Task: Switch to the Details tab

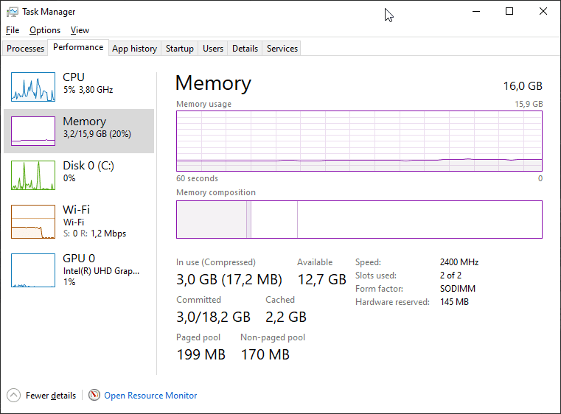Action: pos(245,49)
